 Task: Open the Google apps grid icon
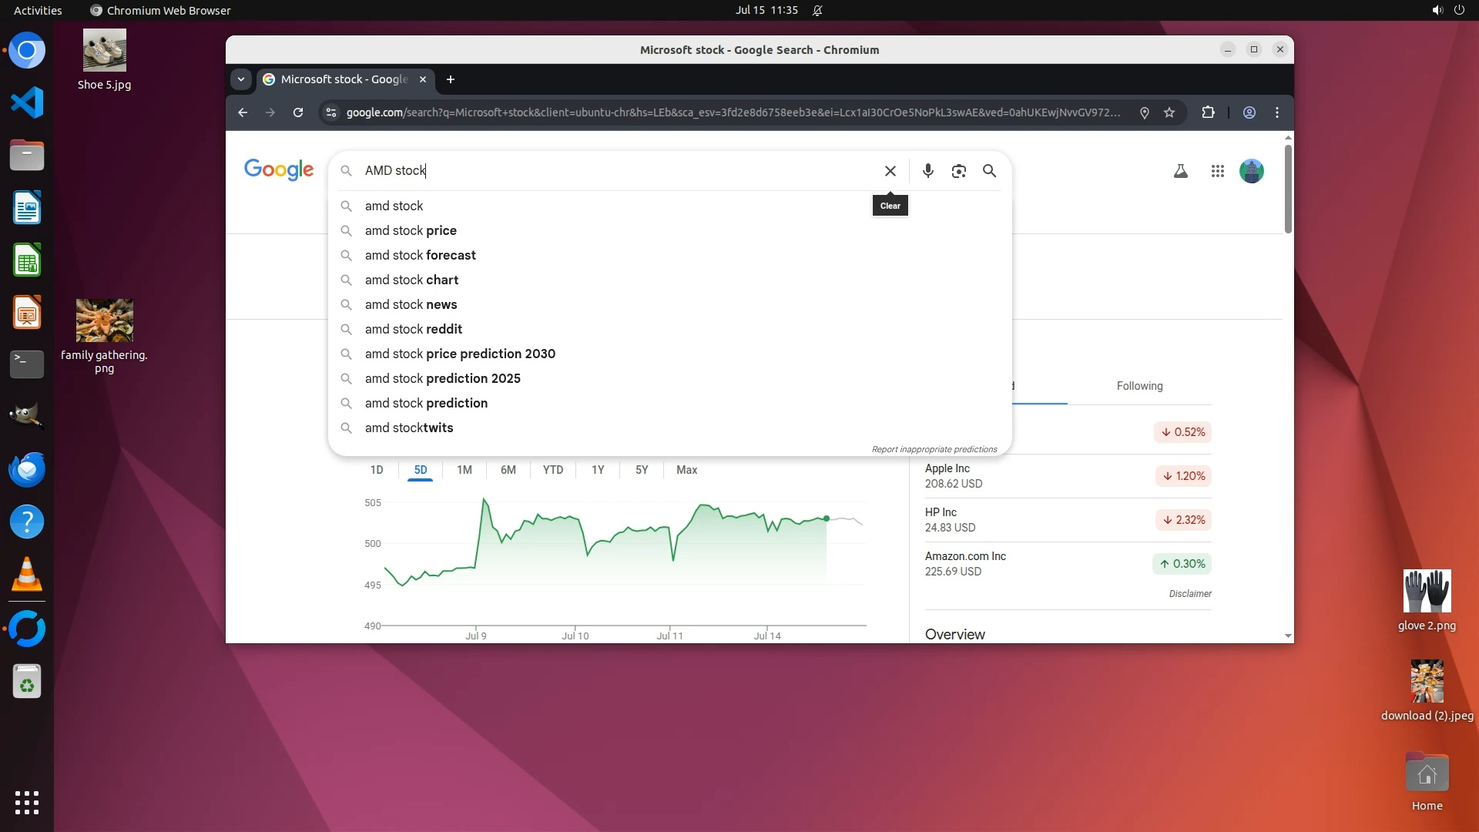pyautogui.click(x=1217, y=171)
